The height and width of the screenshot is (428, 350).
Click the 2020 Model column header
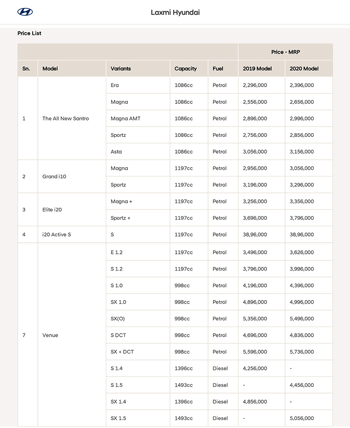tap(304, 68)
